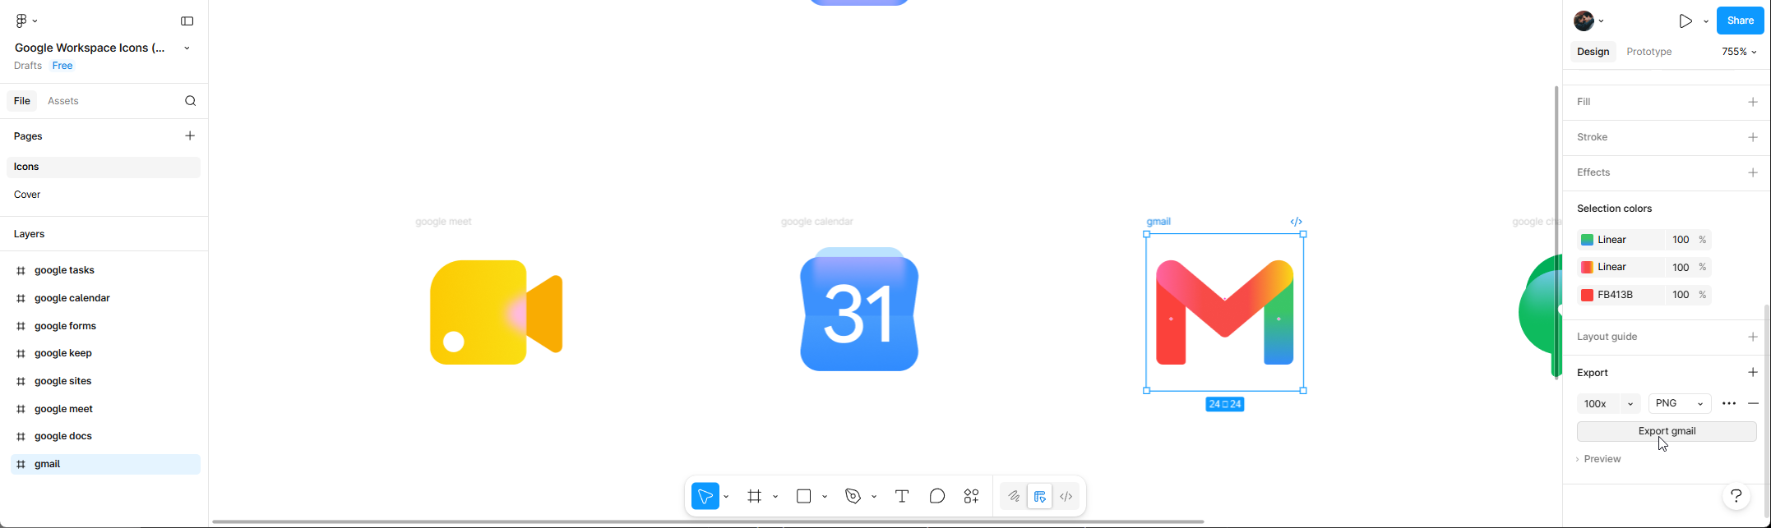The height and width of the screenshot is (528, 1771).
Task: Select the Pen tool
Action: [x=853, y=496]
